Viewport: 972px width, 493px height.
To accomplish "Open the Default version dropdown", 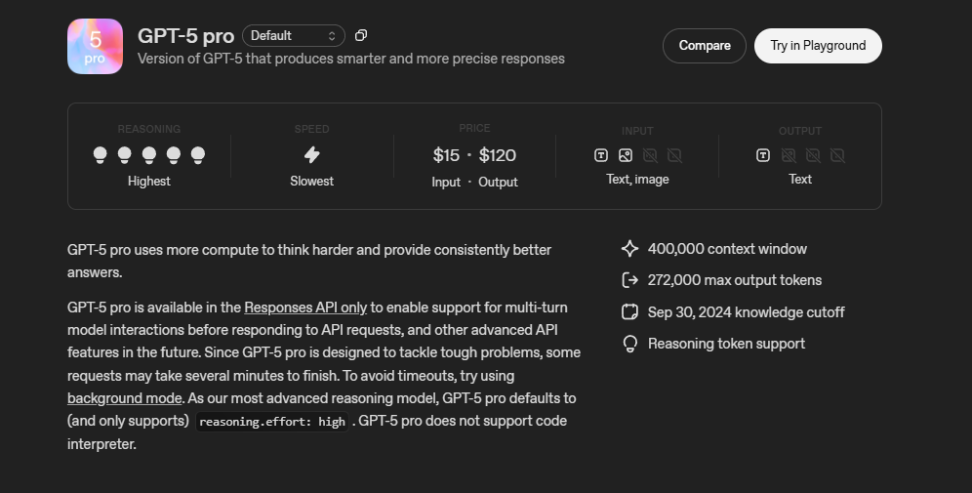I will [x=293, y=36].
